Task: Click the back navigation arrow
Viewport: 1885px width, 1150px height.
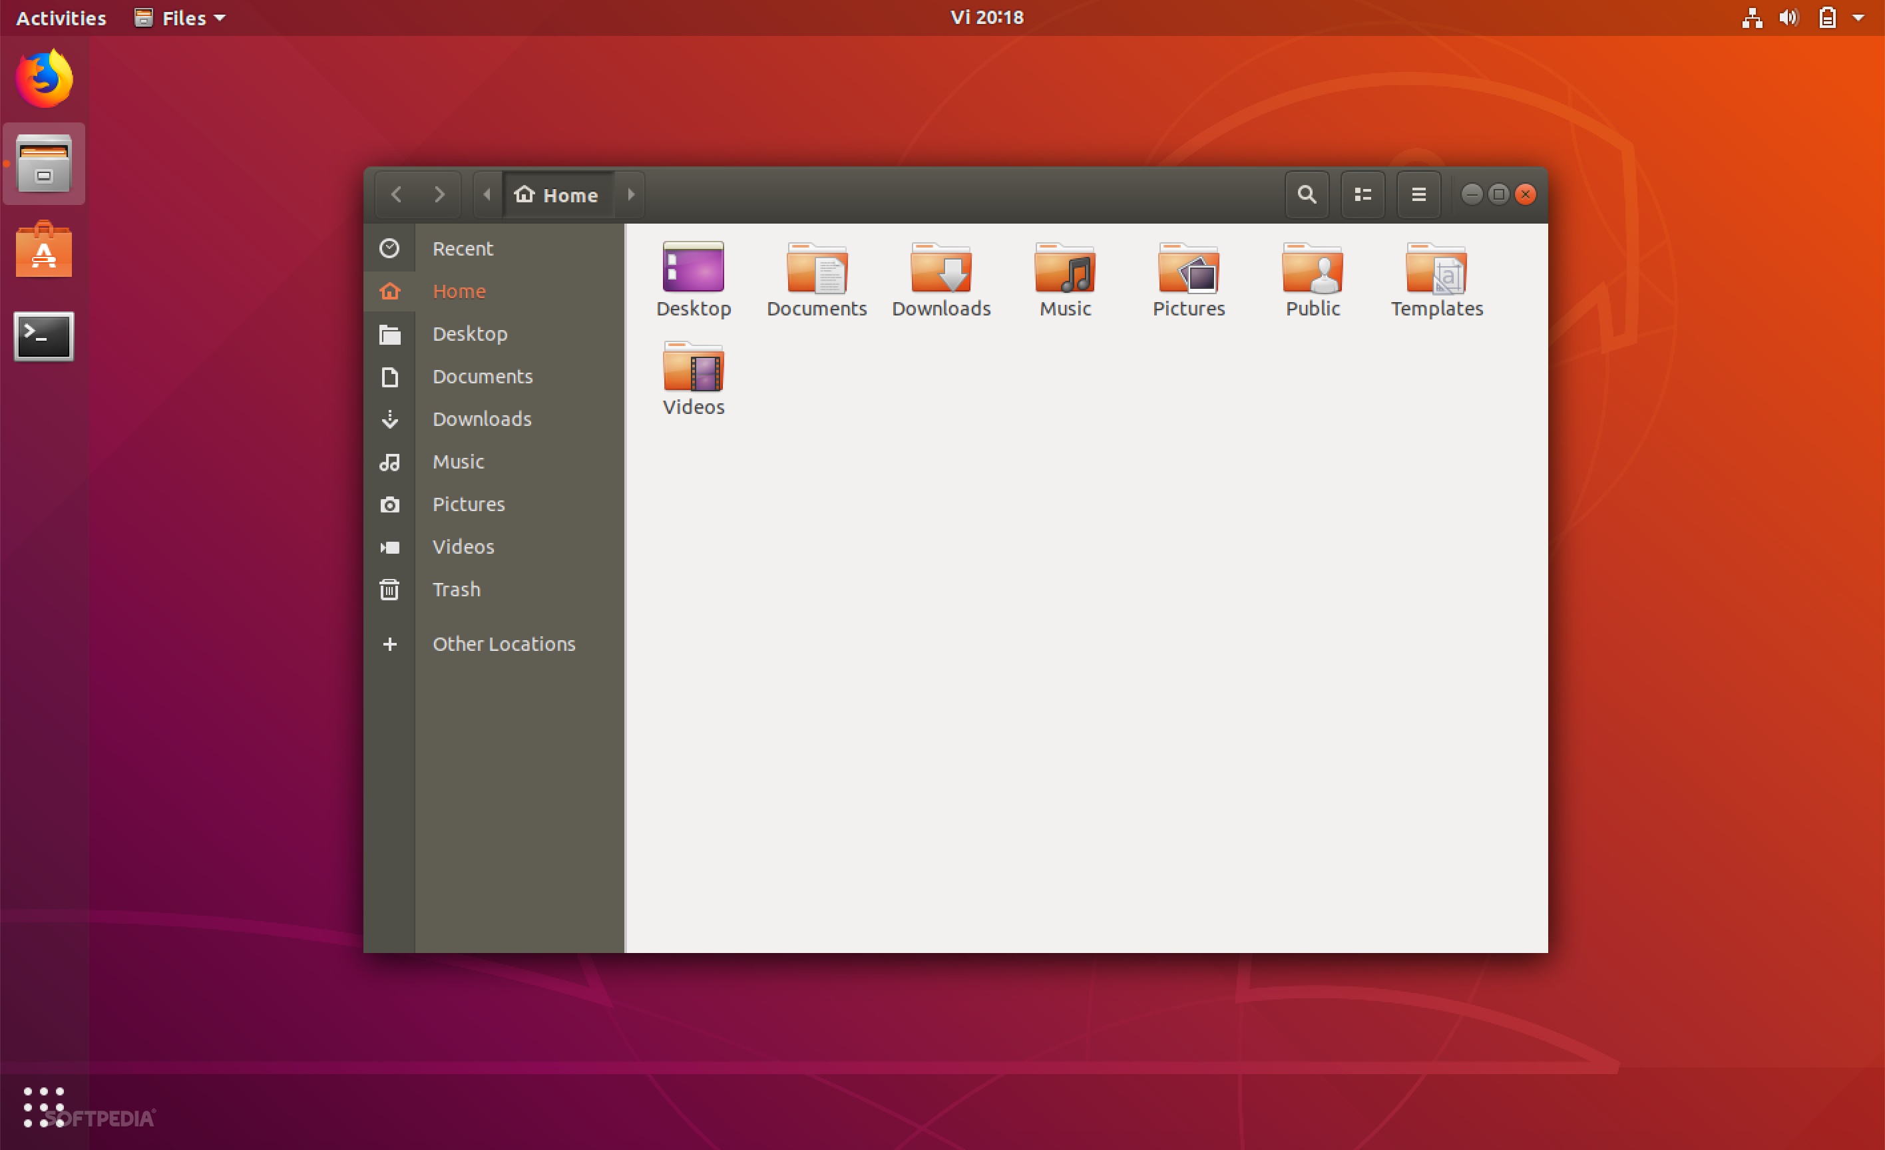Action: click(x=396, y=195)
